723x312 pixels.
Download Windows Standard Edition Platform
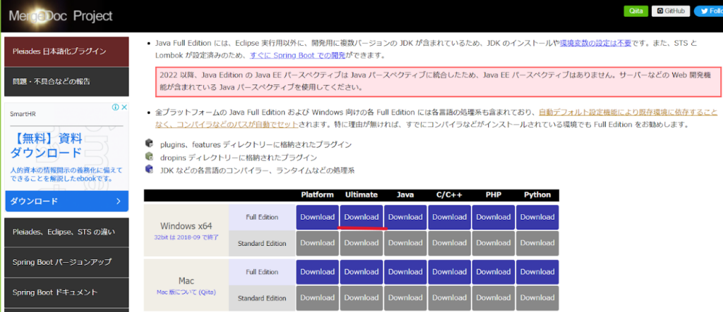[317, 244]
